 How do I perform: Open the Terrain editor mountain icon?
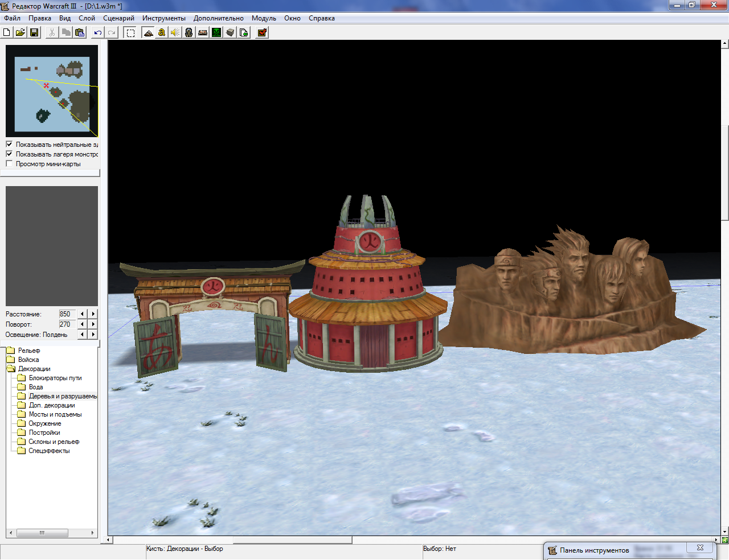click(148, 32)
